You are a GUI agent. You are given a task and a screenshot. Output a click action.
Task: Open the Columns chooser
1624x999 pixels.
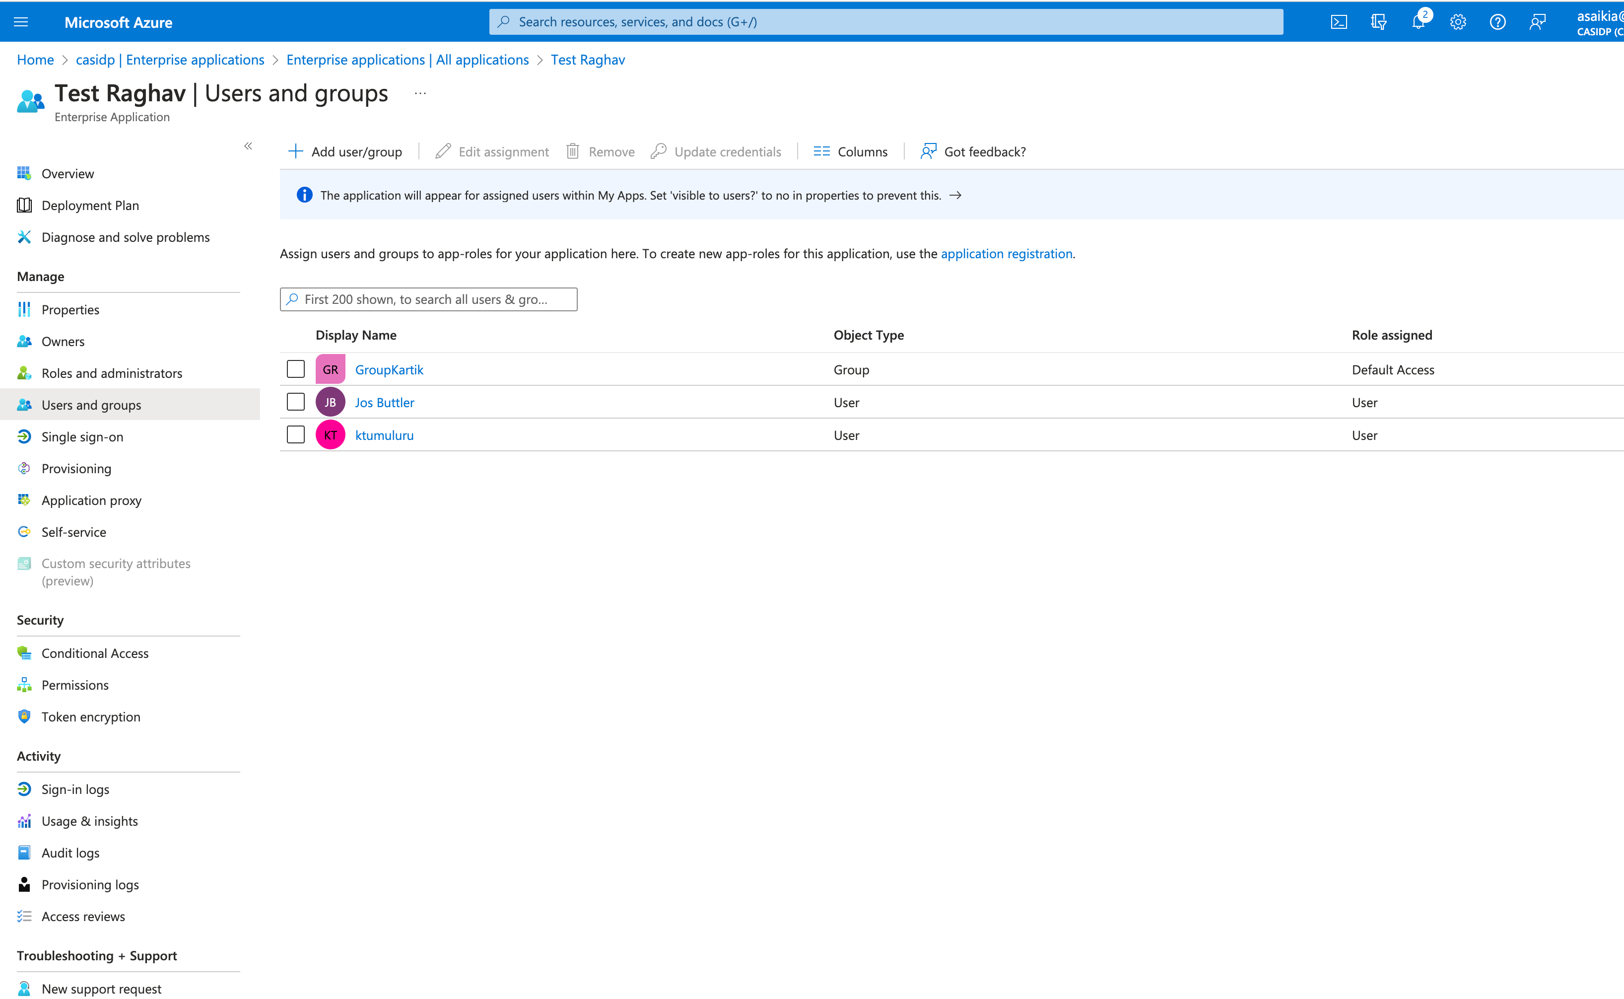coord(851,151)
